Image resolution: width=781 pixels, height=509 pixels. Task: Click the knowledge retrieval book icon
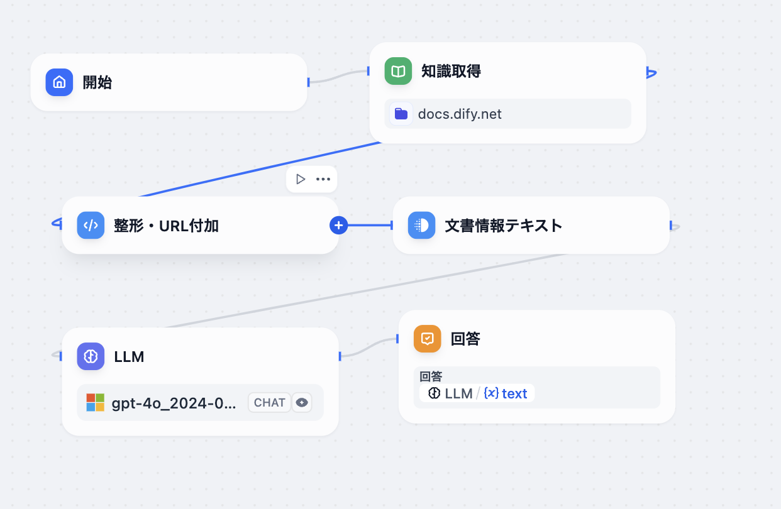(x=398, y=72)
